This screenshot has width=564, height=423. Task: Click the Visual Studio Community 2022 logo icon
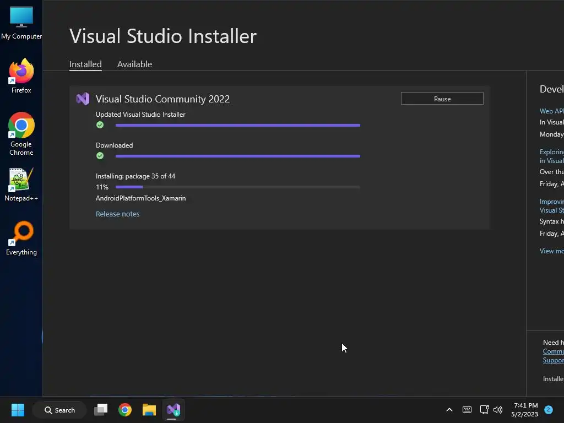click(83, 99)
